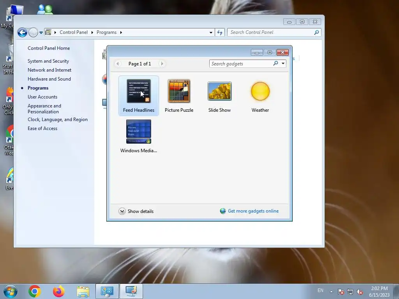The height and width of the screenshot is (299, 399).
Task: Click the search magnifier in gadgets window
Action: tap(275, 63)
